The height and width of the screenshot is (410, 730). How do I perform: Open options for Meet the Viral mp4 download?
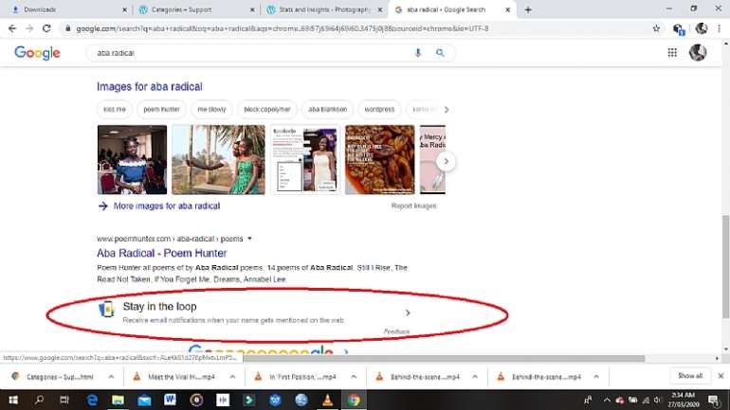(232, 377)
